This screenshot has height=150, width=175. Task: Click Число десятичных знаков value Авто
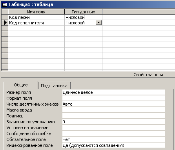click(x=113, y=104)
